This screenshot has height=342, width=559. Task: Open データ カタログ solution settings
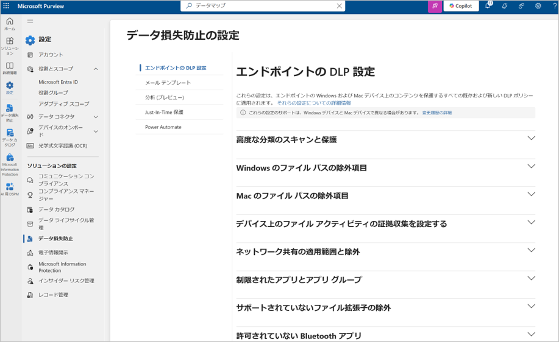56,209
